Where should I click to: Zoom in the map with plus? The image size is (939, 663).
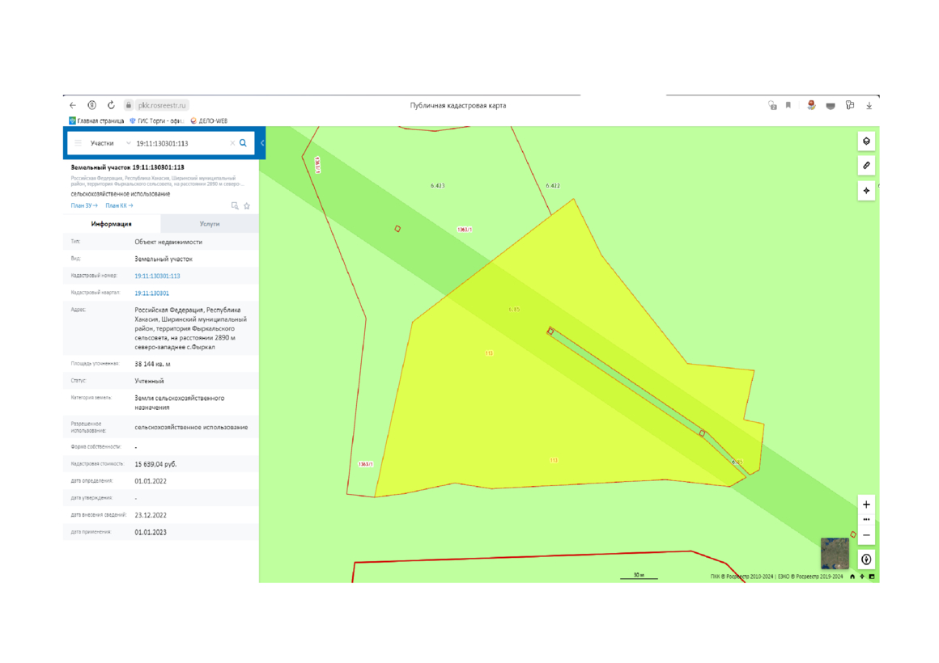click(x=866, y=505)
